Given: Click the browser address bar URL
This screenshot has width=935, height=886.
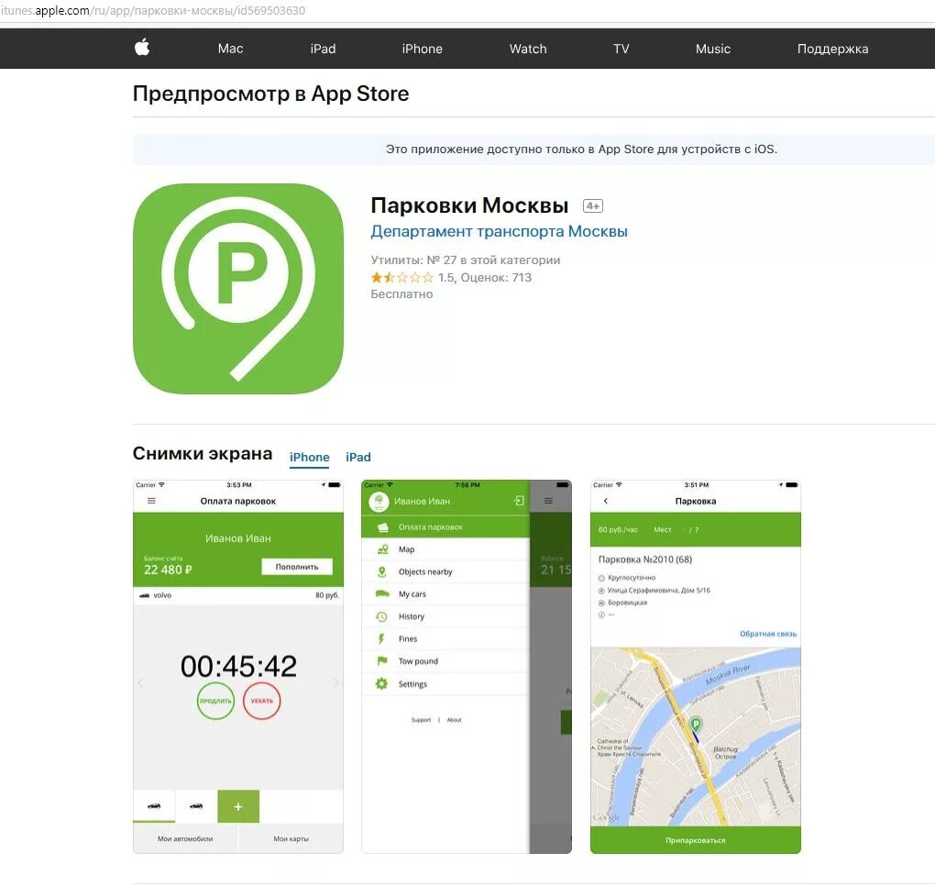Looking at the screenshot, I should [153, 11].
